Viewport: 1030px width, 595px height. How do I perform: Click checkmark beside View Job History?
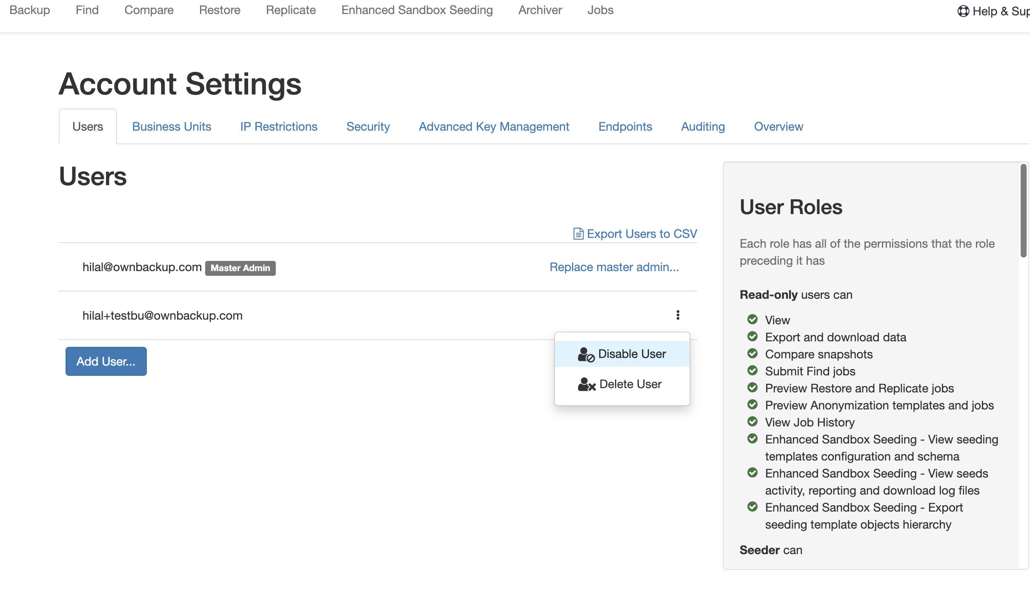[752, 421]
